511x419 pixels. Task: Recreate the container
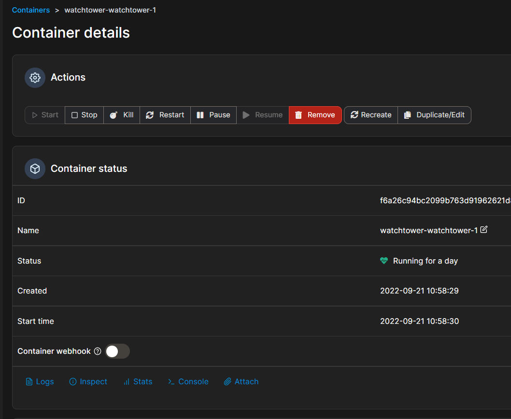370,115
